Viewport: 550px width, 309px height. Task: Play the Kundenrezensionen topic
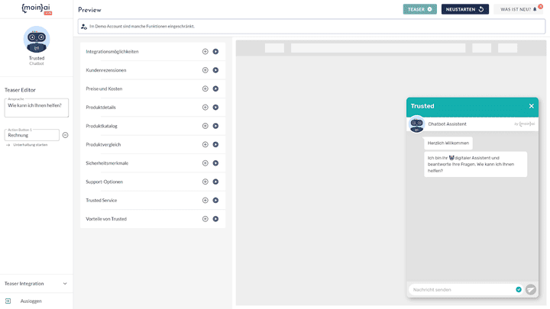coord(215,70)
